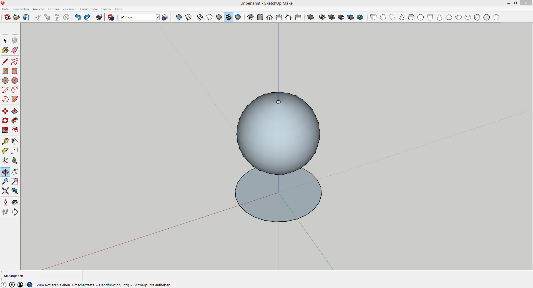Select the Eraser tool
Screen dimensions: 533x288
[15, 50]
